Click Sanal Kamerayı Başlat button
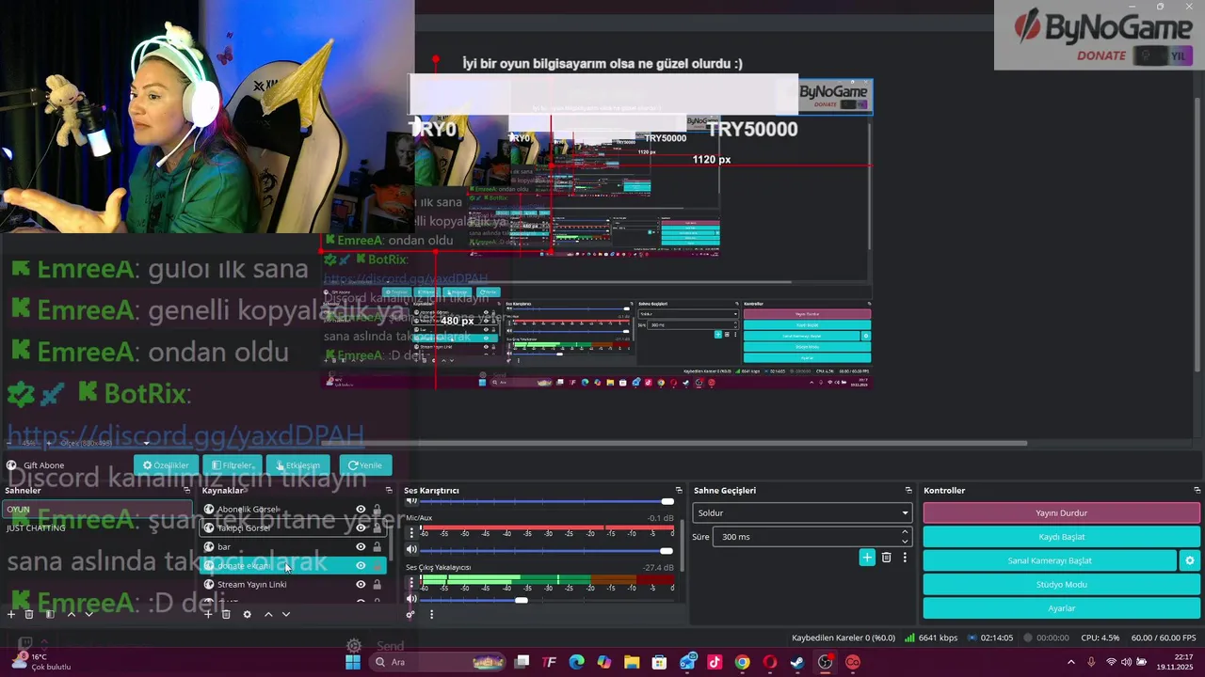 click(x=1051, y=560)
